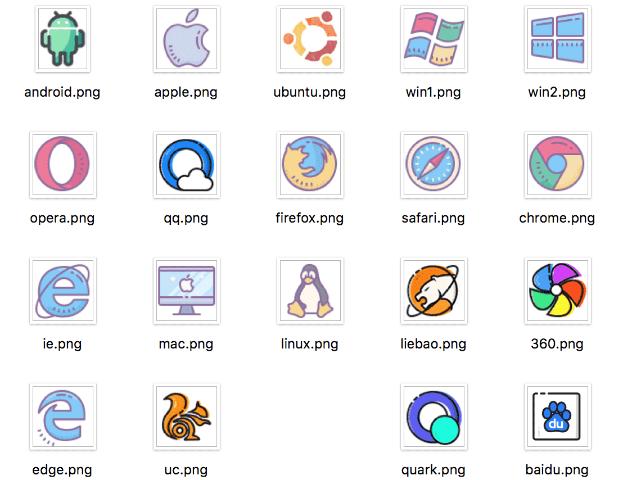
Task: Click the Quark browser icon
Action: [434, 416]
